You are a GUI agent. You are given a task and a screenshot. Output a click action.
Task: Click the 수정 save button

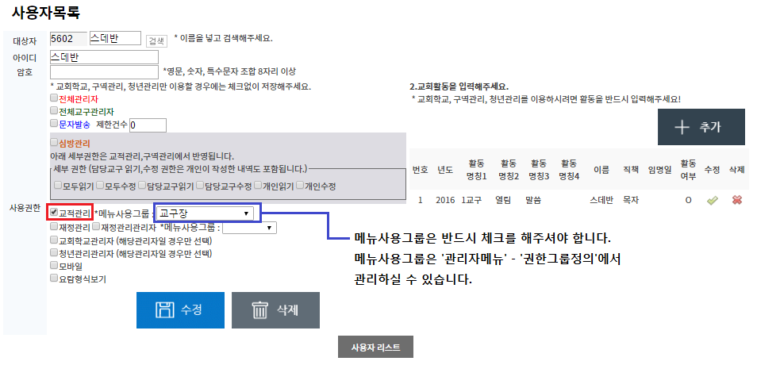(181, 310)
